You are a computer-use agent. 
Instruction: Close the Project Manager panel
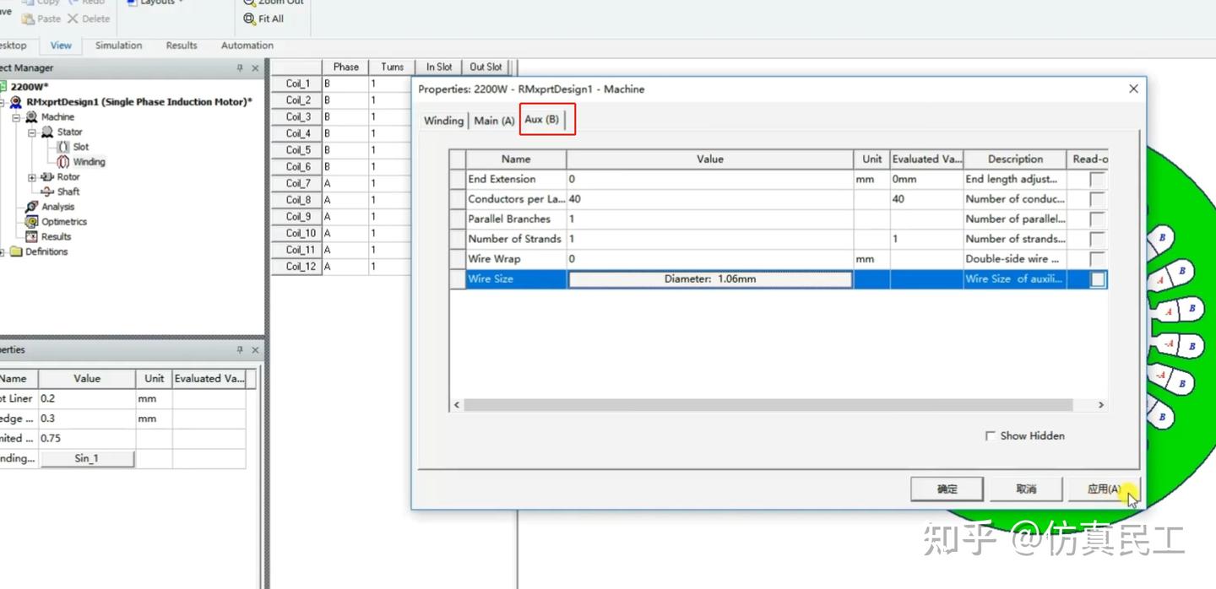255,68
